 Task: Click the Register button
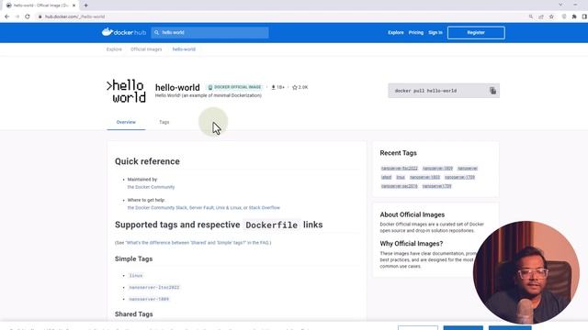pos(476,33)
